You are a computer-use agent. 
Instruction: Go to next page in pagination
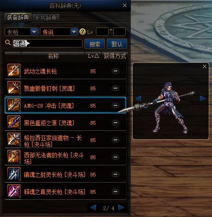click(121, 208)
